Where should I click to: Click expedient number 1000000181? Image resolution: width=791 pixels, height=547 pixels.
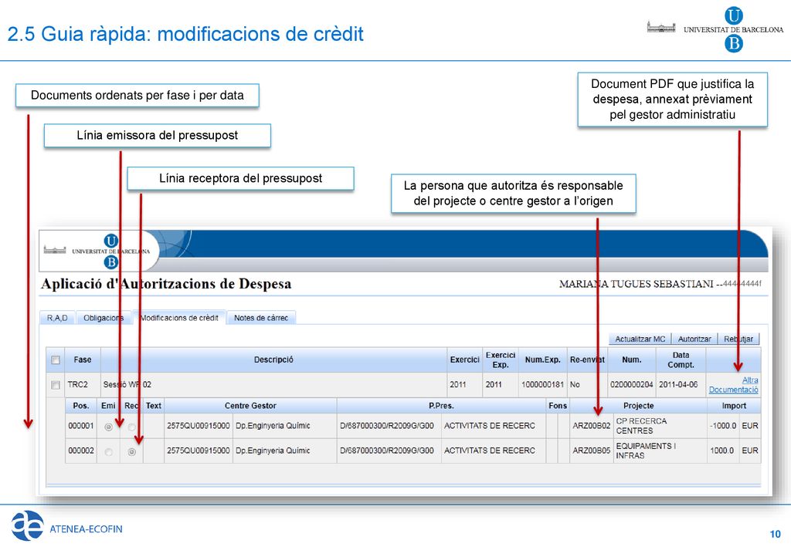coord(542,384)
